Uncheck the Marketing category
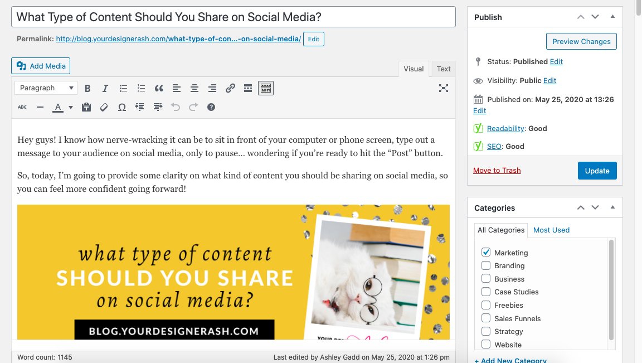This screenshot has width=642, height=363. coord(486,253)
